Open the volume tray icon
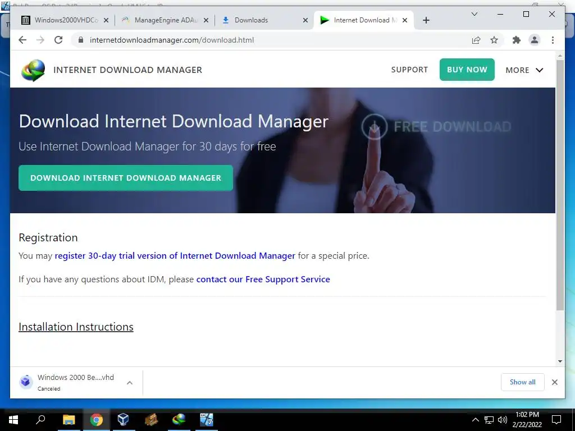 click(x=503, y=420)
